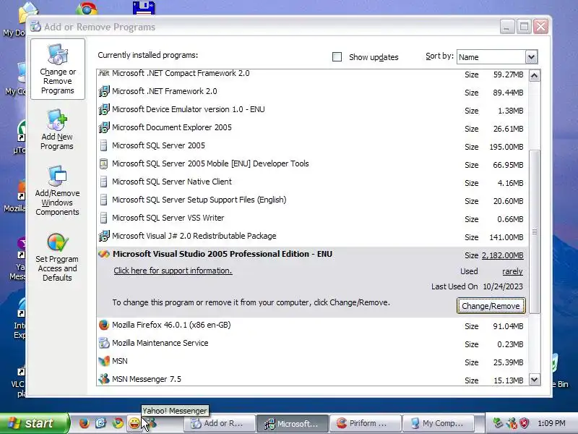Click the 1:09 PM taskbar clock
Image resolution: width=578 pixels, height=434 pixels.
pos(551,423)
